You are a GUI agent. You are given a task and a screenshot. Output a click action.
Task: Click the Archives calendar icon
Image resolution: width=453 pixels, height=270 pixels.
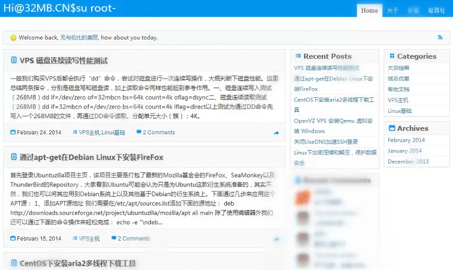391,128
